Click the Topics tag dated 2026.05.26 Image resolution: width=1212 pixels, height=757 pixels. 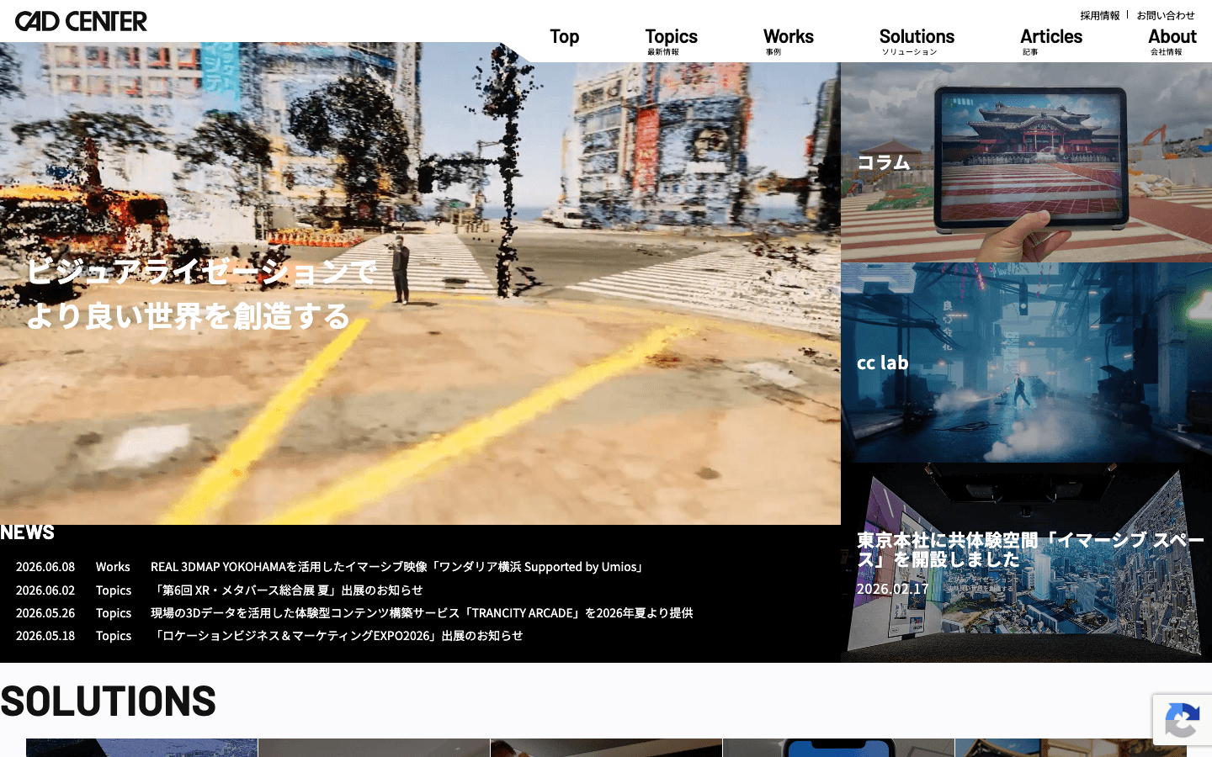point(114,613)
